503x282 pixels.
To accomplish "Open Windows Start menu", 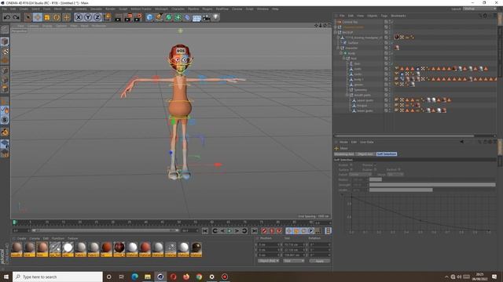I will pos(6,277).
